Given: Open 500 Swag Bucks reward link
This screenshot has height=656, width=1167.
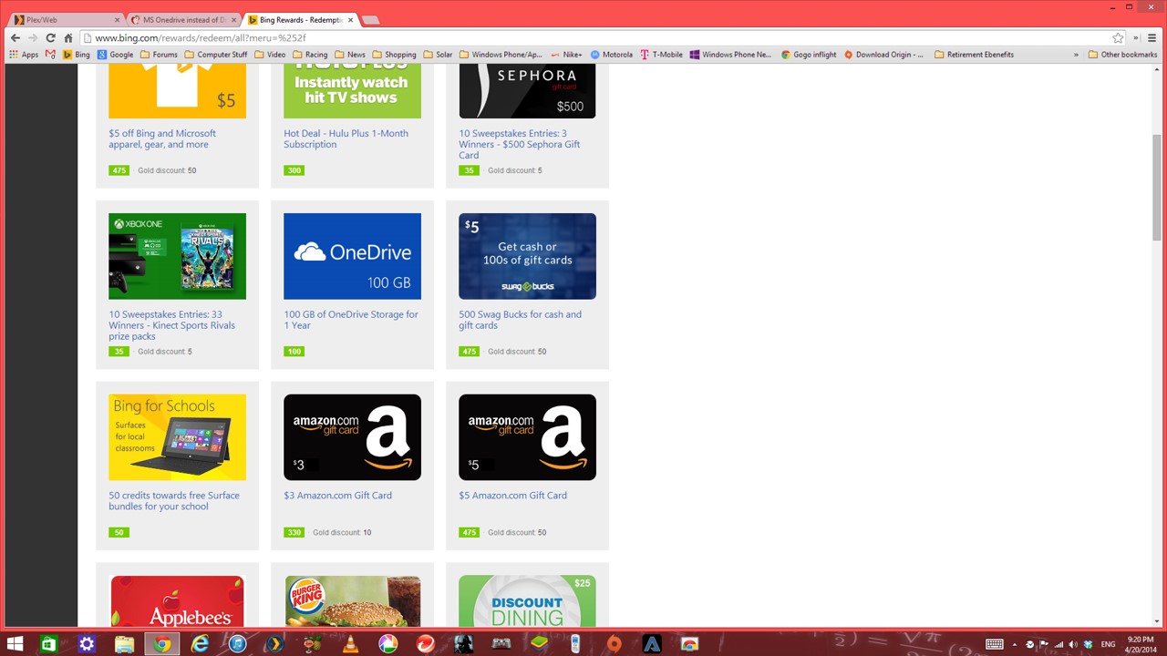Looking at the screenshot, I should click(520, 320).
